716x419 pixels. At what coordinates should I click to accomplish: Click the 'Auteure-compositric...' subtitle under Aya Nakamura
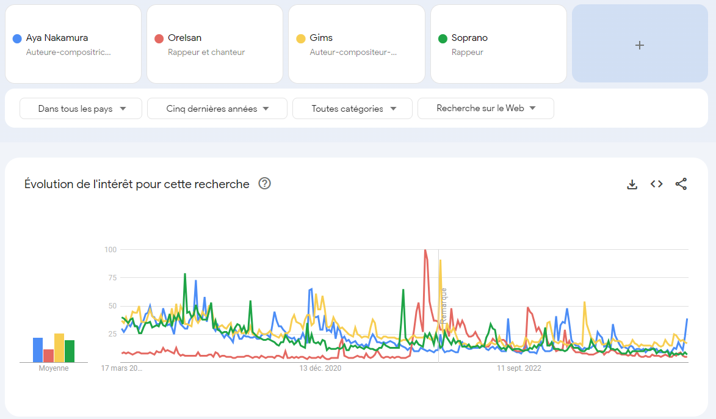pos(68,52)
